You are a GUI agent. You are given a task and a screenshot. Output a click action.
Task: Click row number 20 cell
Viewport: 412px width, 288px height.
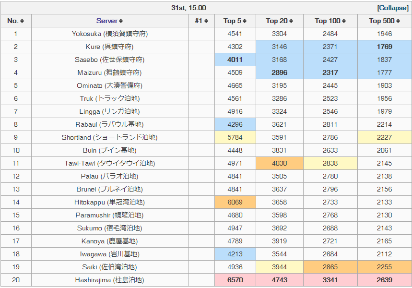16,280
